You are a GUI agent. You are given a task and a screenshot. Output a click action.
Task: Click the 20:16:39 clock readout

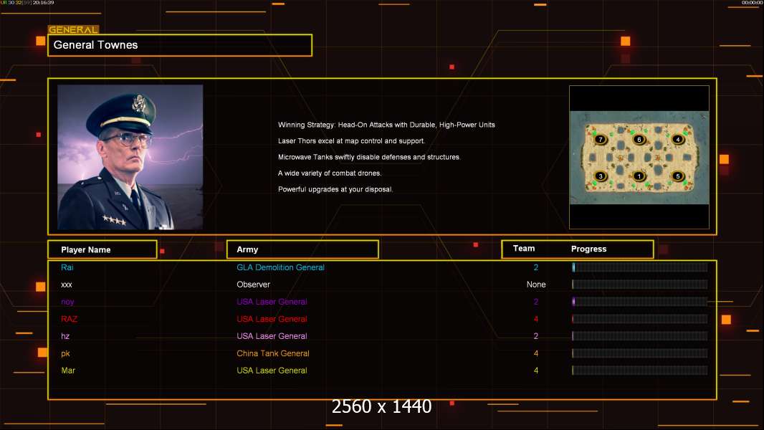click(x=44, y=2)
